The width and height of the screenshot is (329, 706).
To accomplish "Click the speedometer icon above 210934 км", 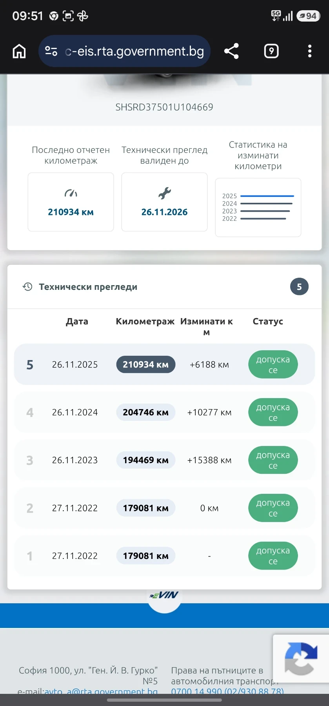I will pyautogui.click(x=71, y=193).
